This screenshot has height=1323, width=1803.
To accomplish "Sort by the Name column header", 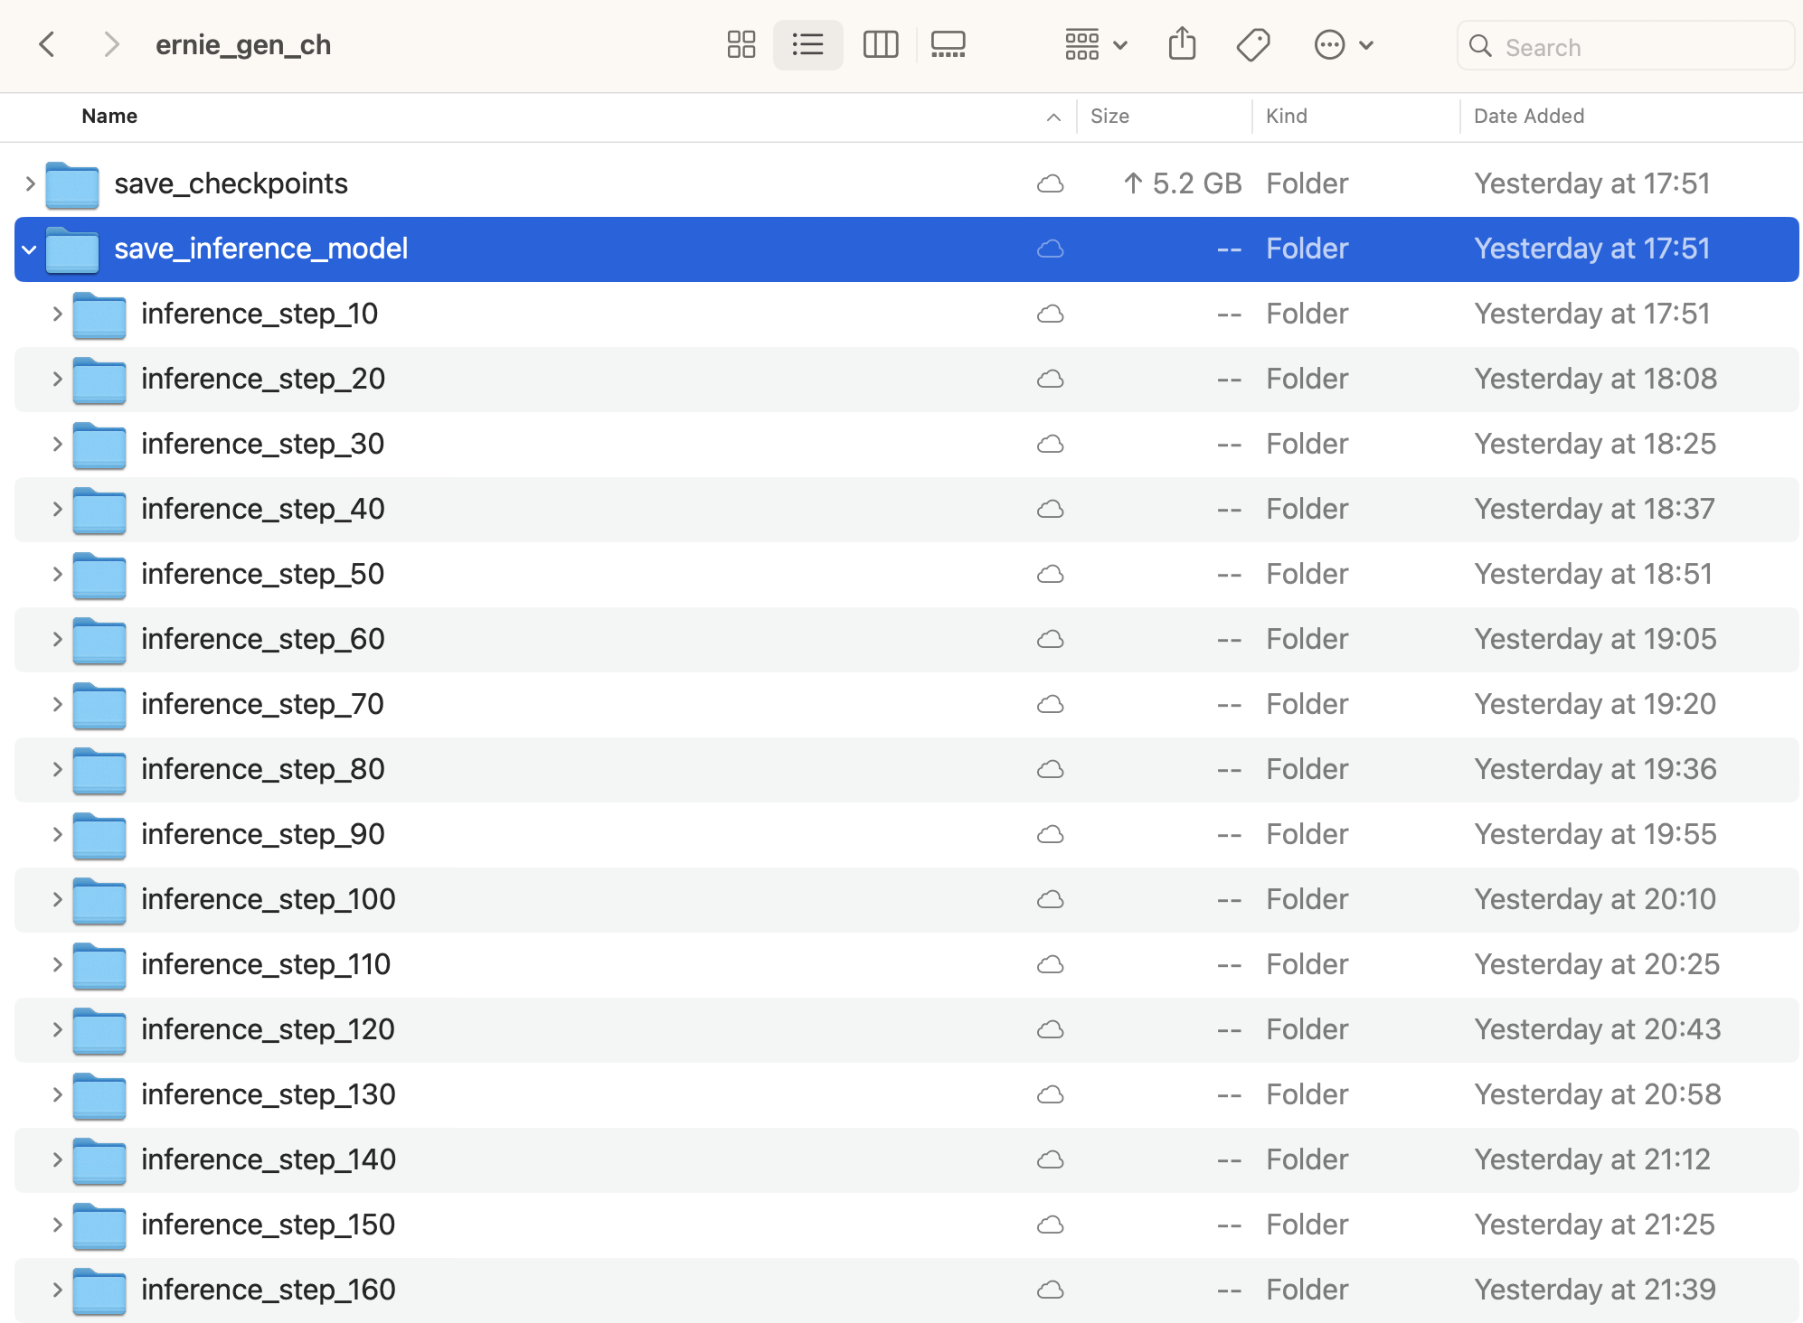I will click(x=109, y=116).
